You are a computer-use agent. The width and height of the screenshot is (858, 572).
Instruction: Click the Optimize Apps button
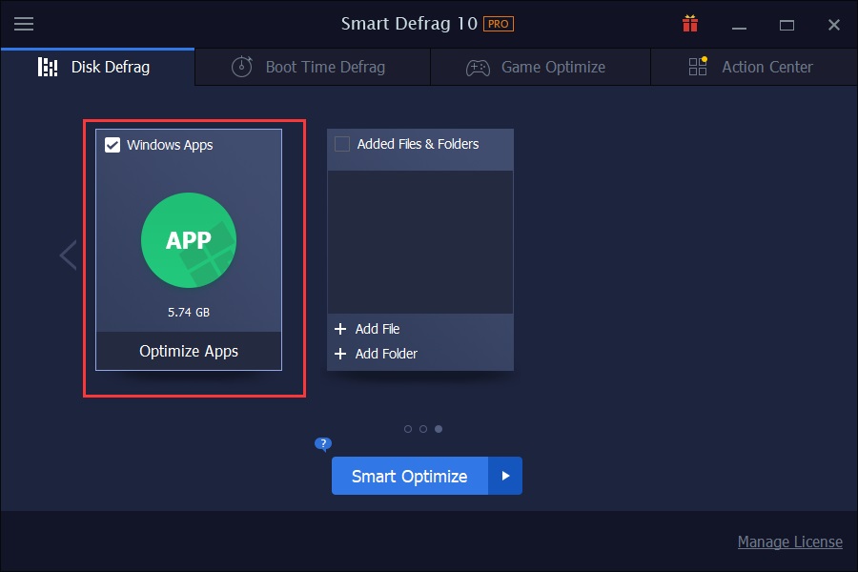[189, 351]
